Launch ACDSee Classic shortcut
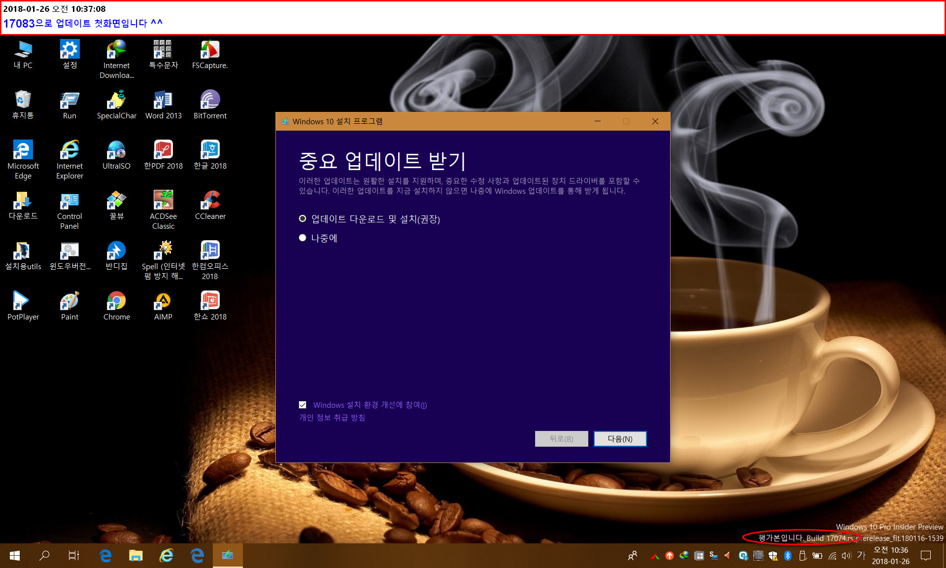 (163, 210)
